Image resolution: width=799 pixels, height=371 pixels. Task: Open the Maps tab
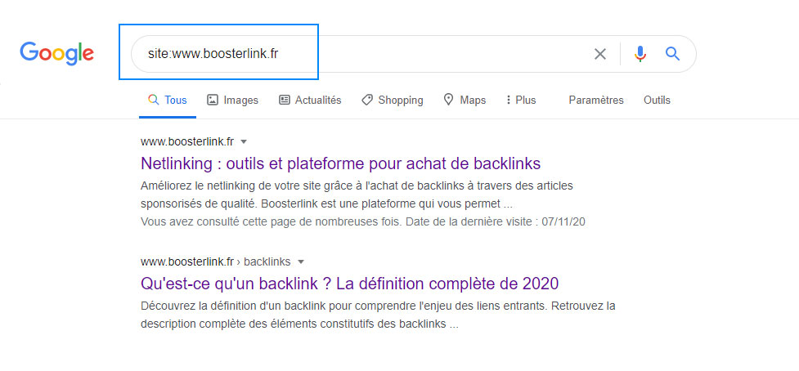click(465, 101)
